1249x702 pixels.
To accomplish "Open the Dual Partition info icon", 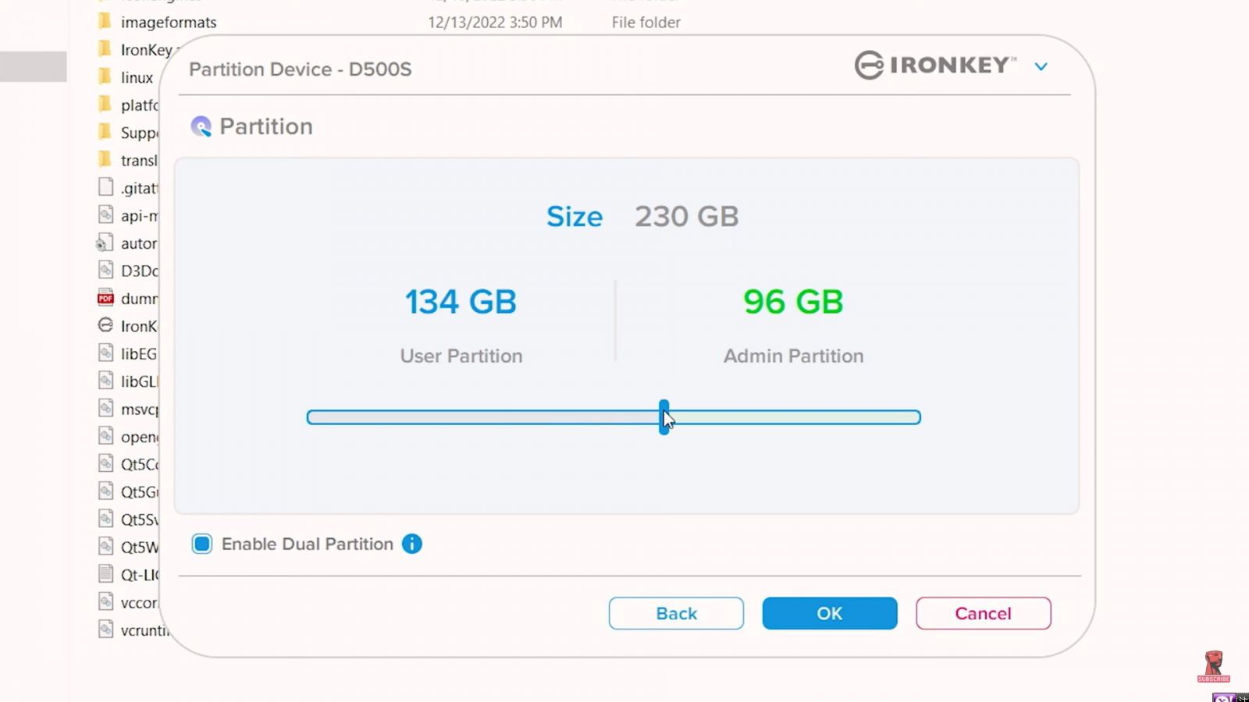I will (412, 544).
